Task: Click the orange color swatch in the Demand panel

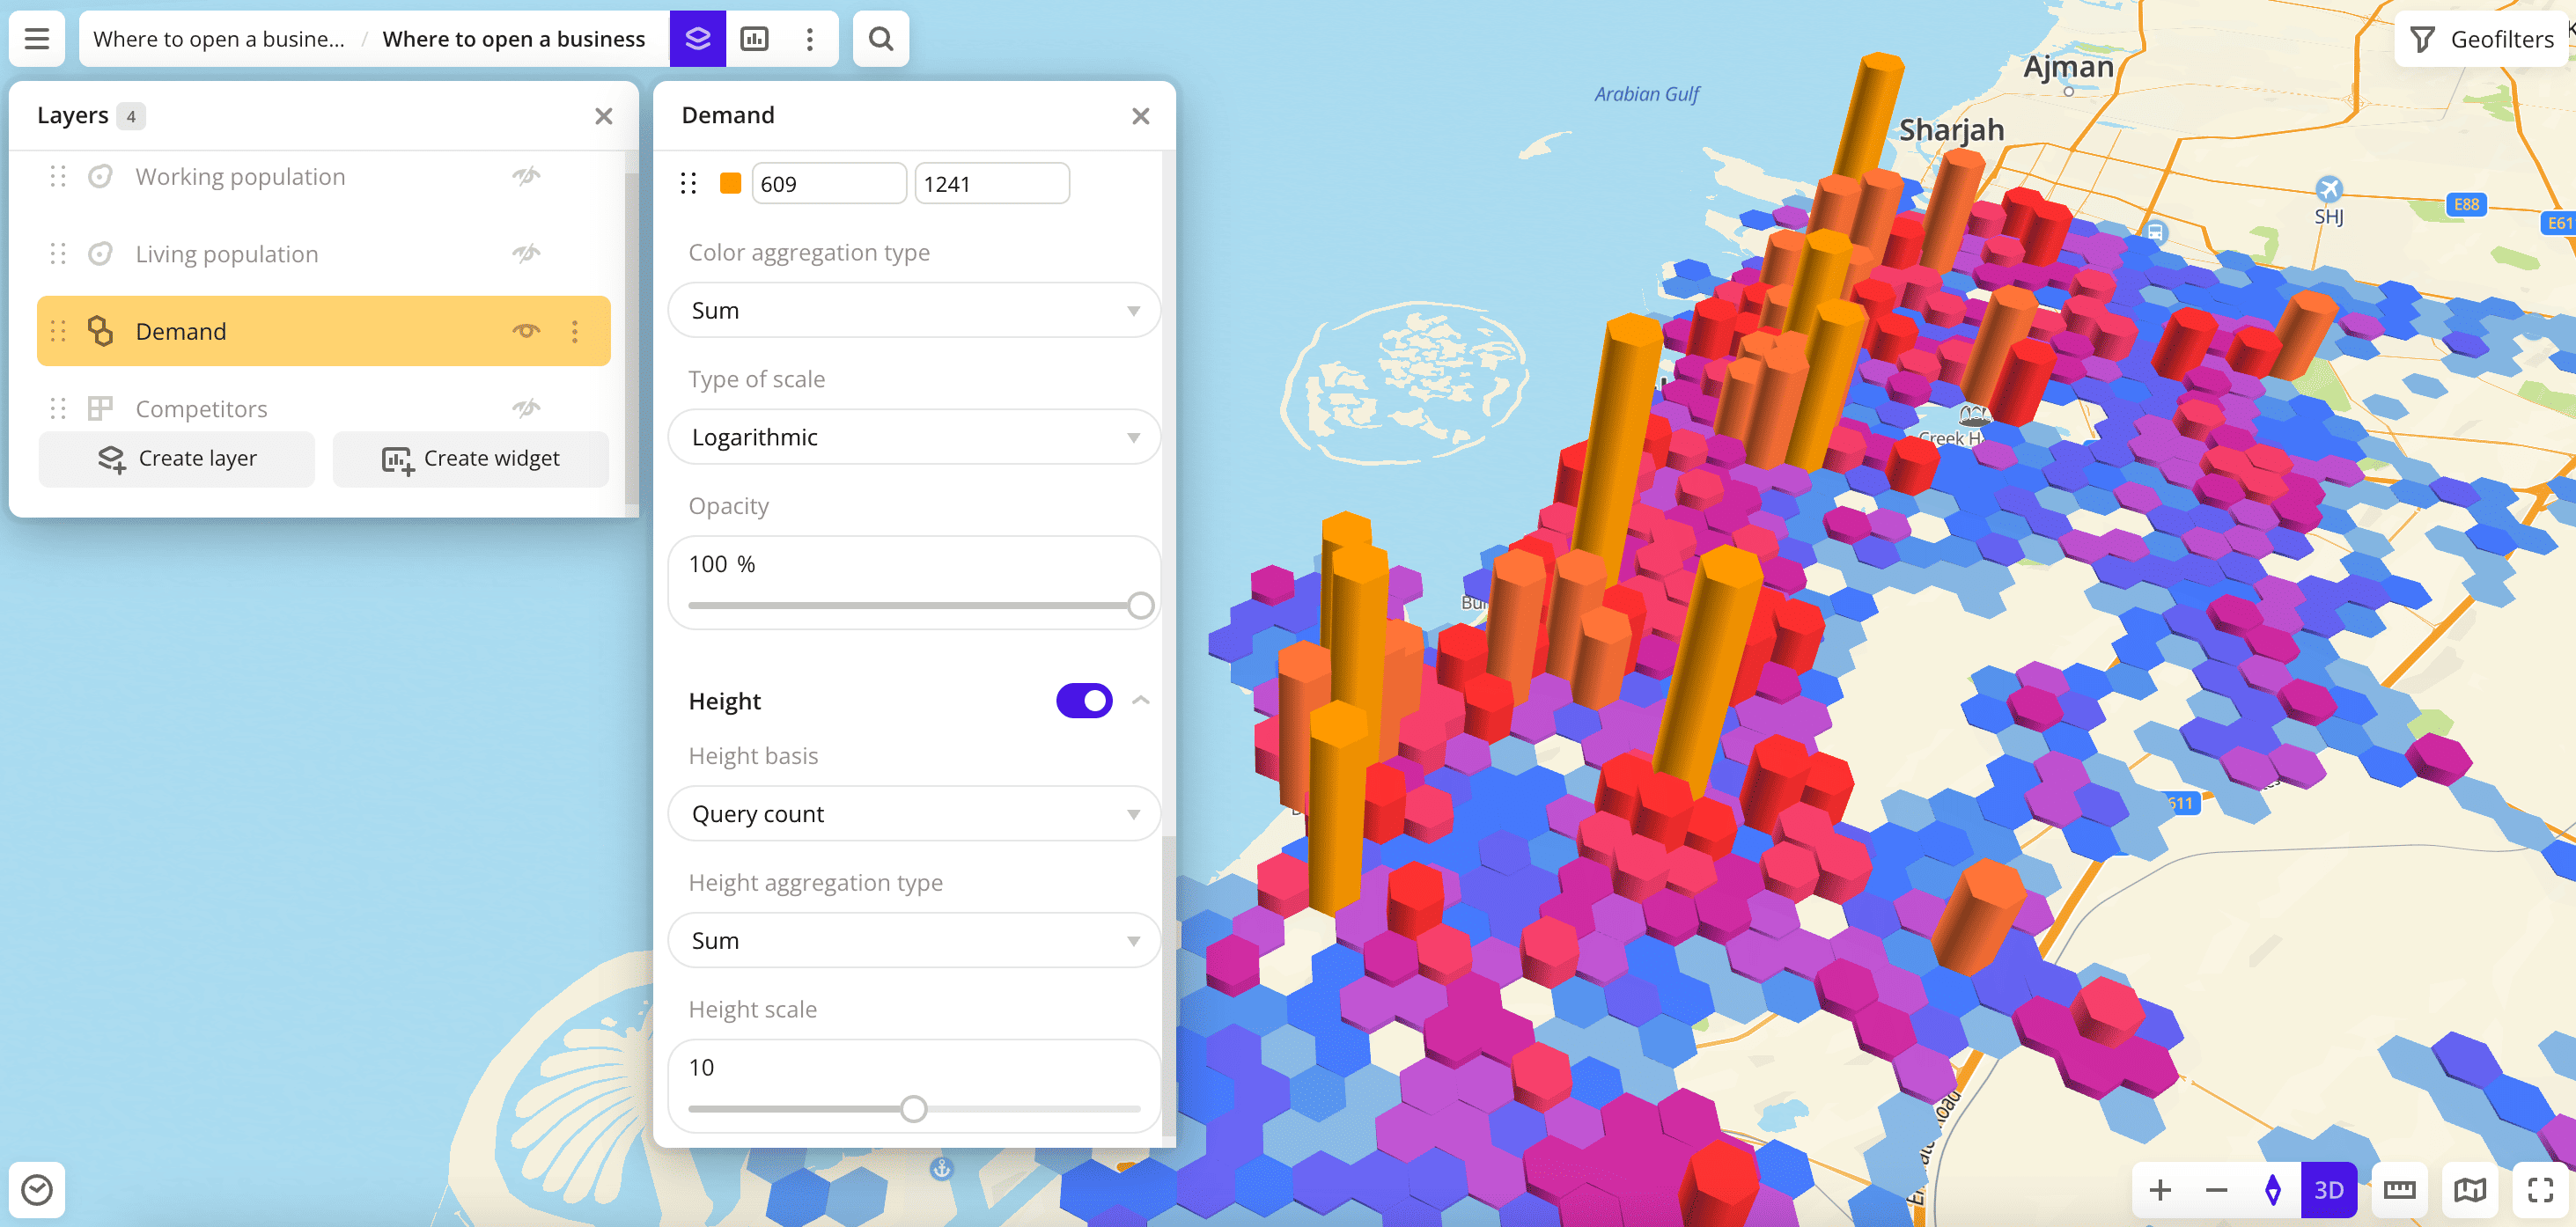Action: click(731, 182)
